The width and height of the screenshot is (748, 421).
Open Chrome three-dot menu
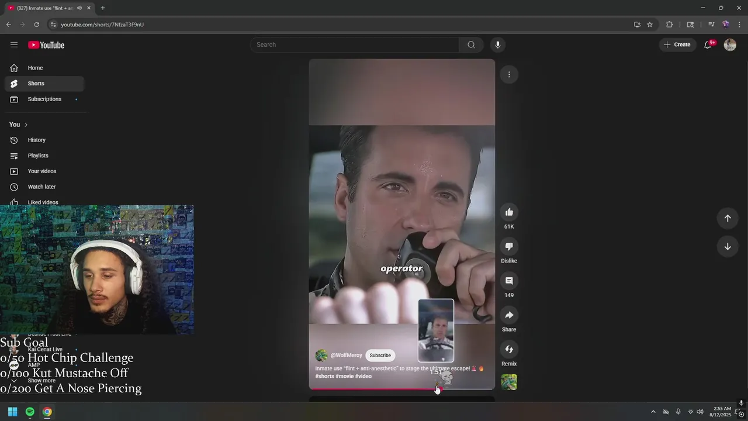click(x=739, y=25)
